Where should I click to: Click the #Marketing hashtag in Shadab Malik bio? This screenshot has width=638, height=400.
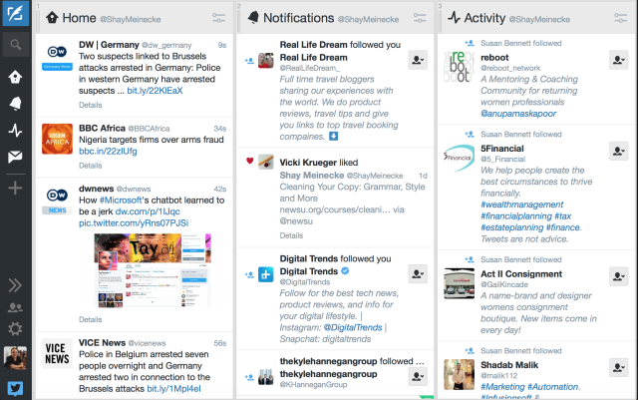pos(502,387)
